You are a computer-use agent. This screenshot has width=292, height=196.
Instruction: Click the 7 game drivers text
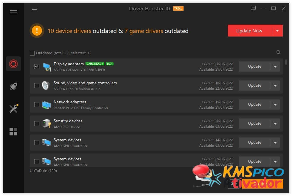click(x=144, y=31)
